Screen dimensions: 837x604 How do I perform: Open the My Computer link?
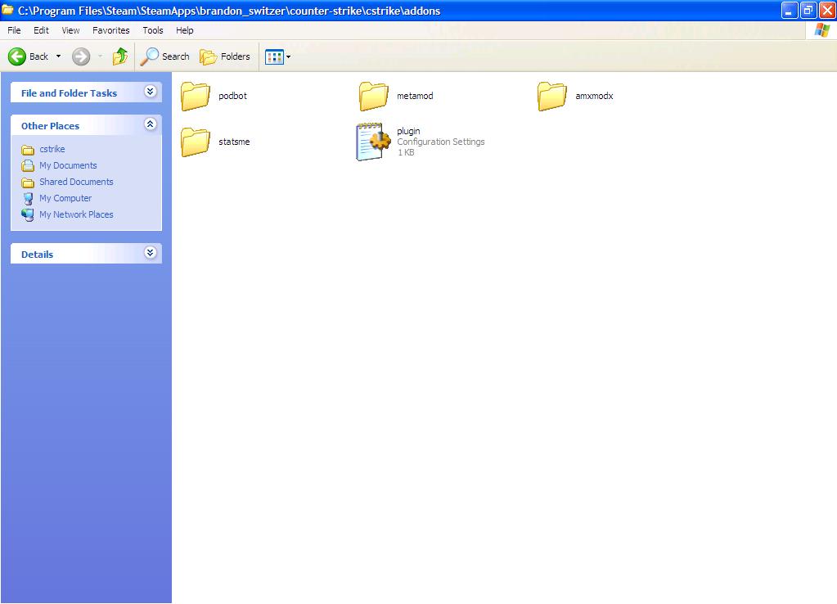pyautogui.click(x=65, y=198)
